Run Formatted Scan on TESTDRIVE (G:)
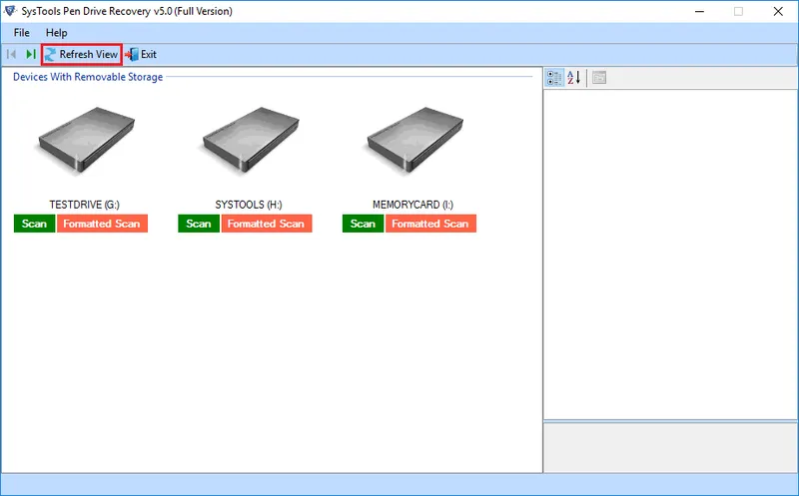This screenshot has width=799, height=496. tap(102, 224)
